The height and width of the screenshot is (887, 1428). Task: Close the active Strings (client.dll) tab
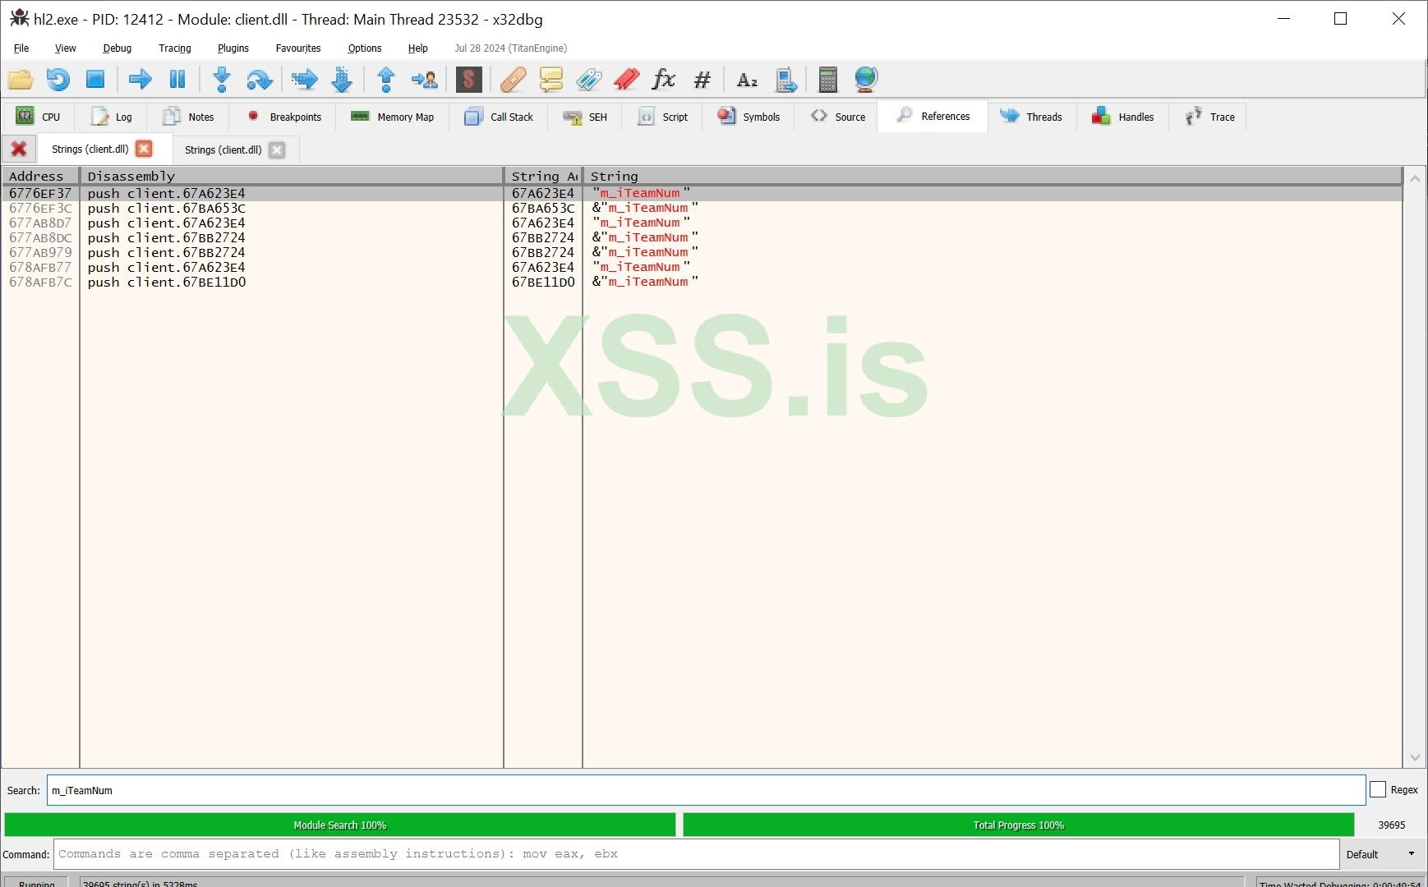tap(144, 149)
